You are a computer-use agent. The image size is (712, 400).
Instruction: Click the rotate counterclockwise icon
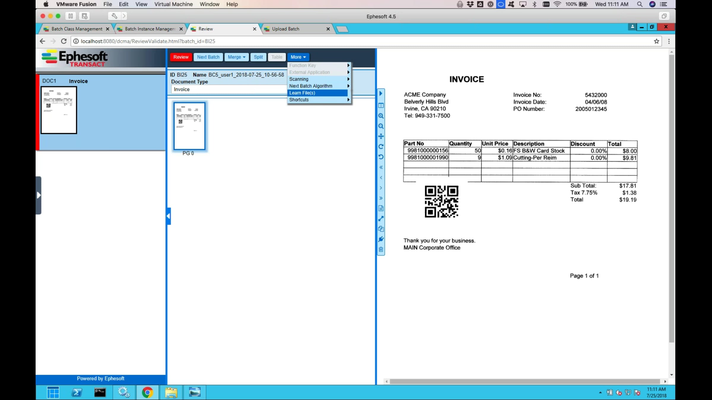click(x=381, y=157)
